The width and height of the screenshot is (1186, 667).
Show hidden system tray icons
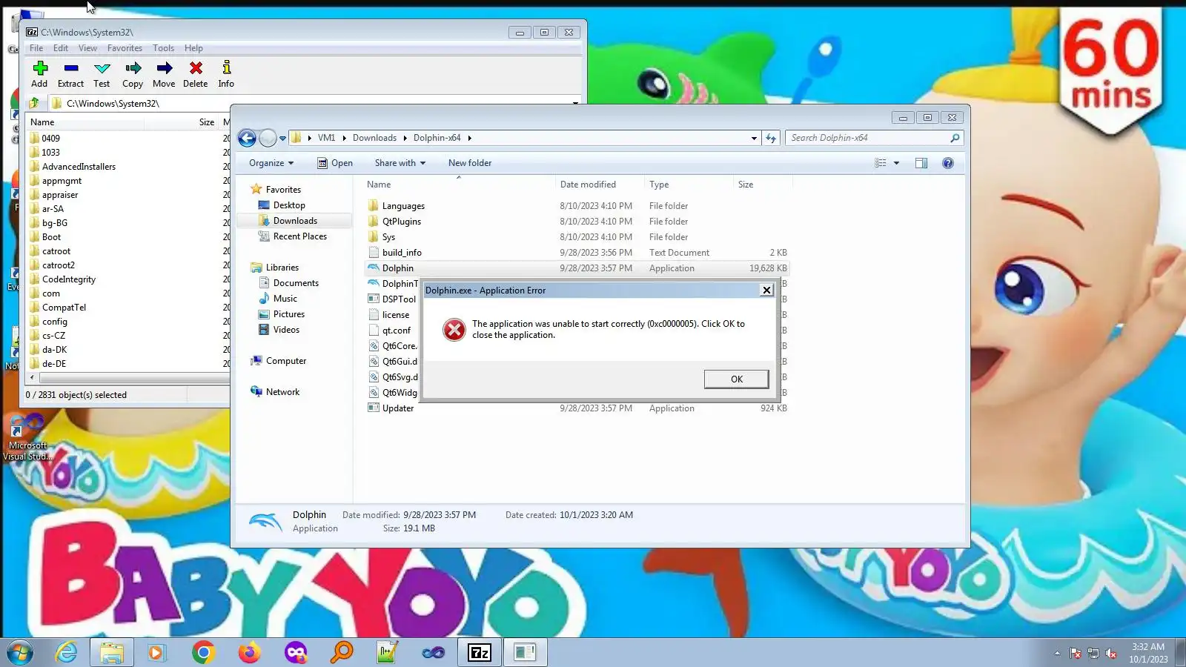(1057, 653)
